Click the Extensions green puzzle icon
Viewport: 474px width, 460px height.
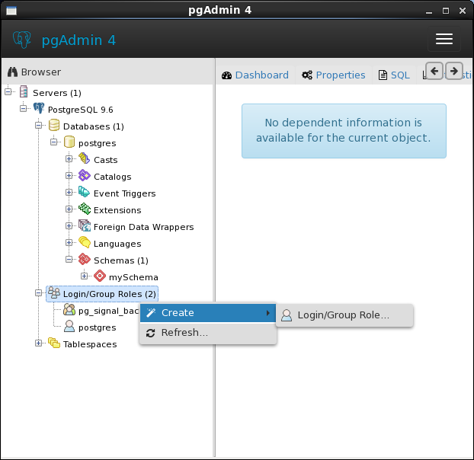coord(85,209)
